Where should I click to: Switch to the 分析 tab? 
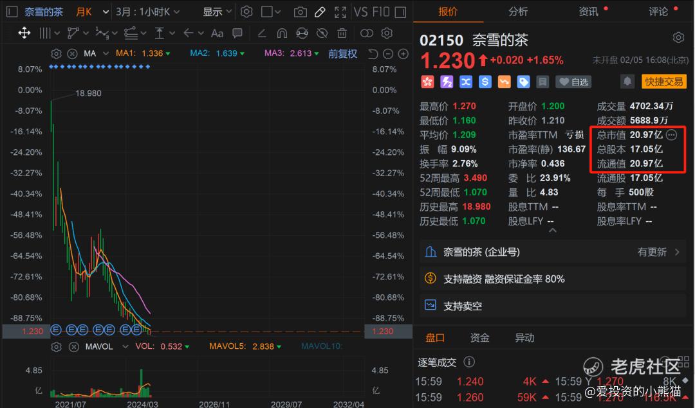coord(518,12)
